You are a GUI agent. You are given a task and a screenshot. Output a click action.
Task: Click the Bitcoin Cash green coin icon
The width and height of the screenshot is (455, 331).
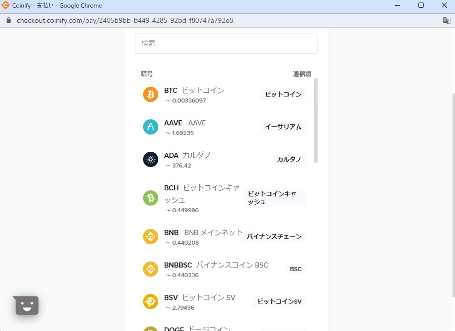(151, 198)
